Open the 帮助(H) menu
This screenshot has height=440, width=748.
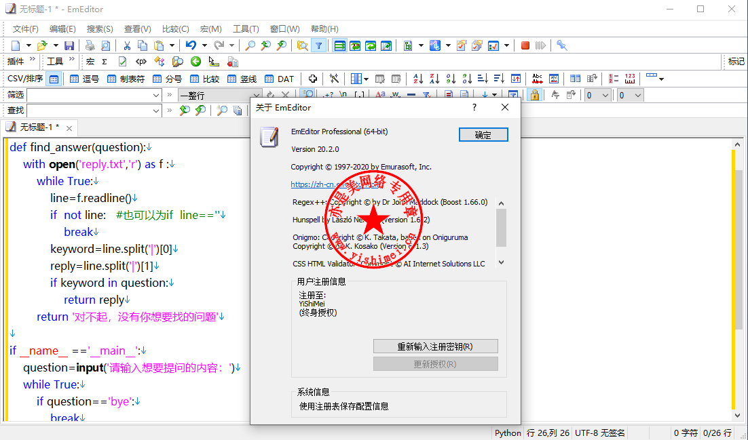[324, 29]
